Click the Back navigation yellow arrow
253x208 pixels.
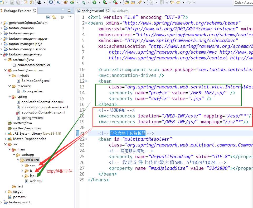(178, 2)
